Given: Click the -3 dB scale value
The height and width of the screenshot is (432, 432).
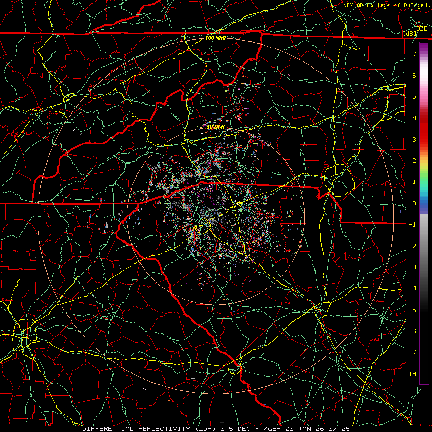Looking at the screenshot, I should coord(412,267).
